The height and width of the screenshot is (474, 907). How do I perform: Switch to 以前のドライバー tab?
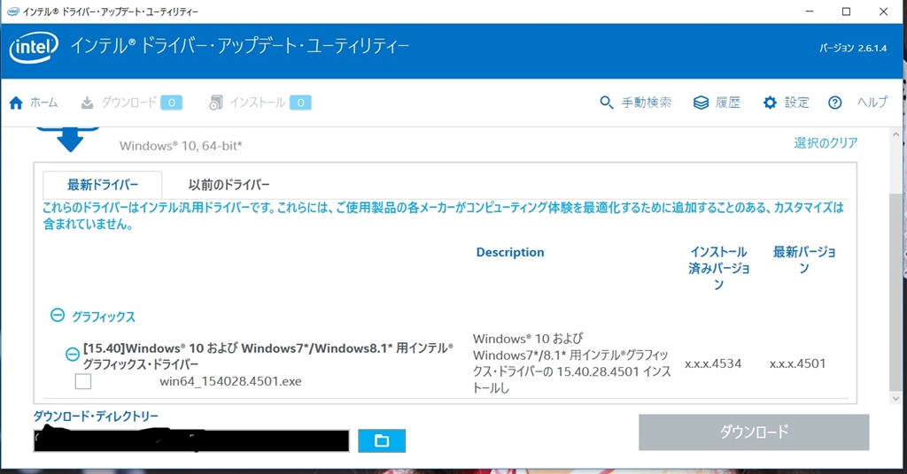(x=229, y=186)
